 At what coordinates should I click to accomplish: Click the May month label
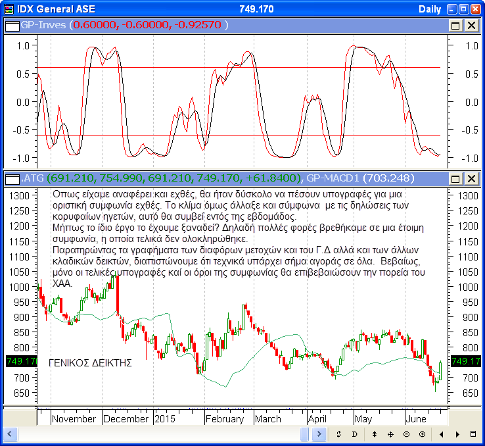pos(363,419)
